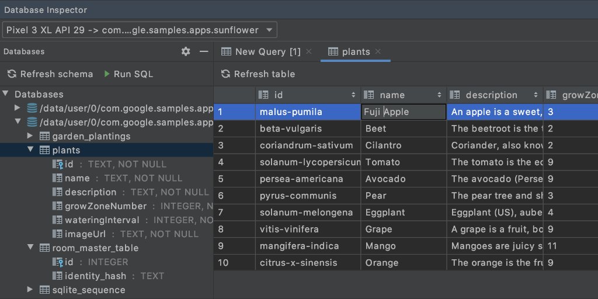Collapse the second /data/user/0 database node

(x=17, y=122)
